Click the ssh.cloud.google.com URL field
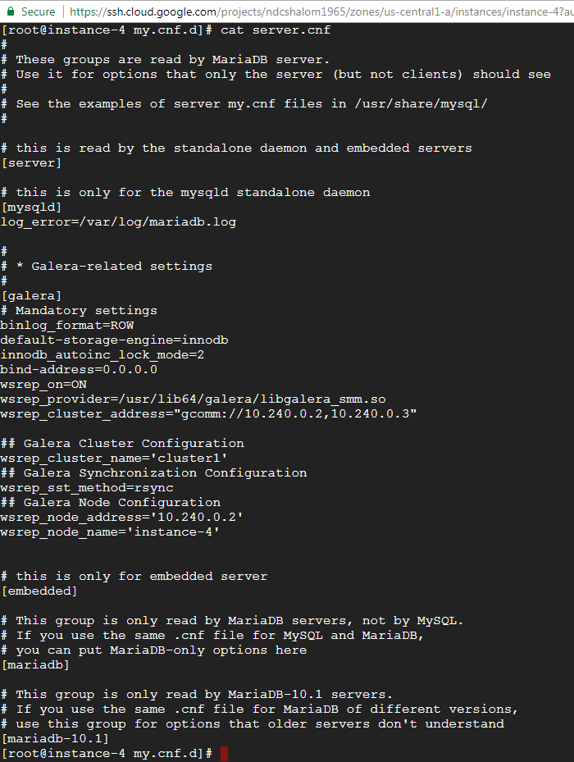The image size is (574, 762). click(x=321, y=11)
